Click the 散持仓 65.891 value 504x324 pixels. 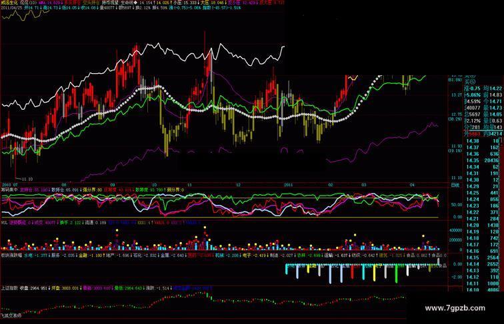[x=67, y=190]
